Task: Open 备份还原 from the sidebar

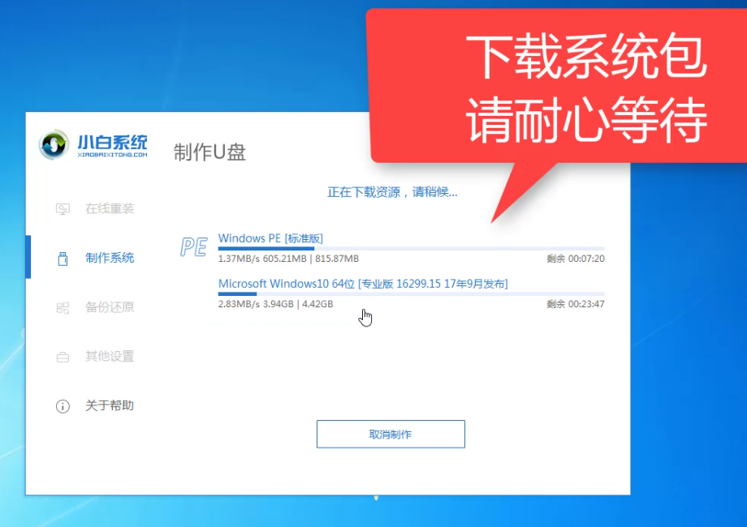Action: pos(63,307)
